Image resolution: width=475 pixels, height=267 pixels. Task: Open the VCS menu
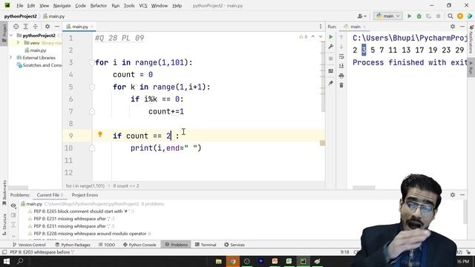(143, 5)
